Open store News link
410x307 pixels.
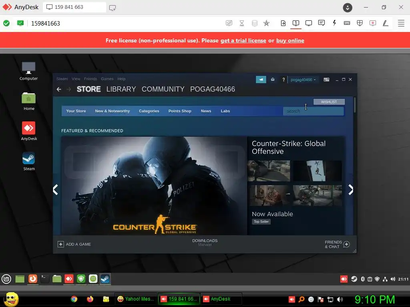[x=206, y=111]
